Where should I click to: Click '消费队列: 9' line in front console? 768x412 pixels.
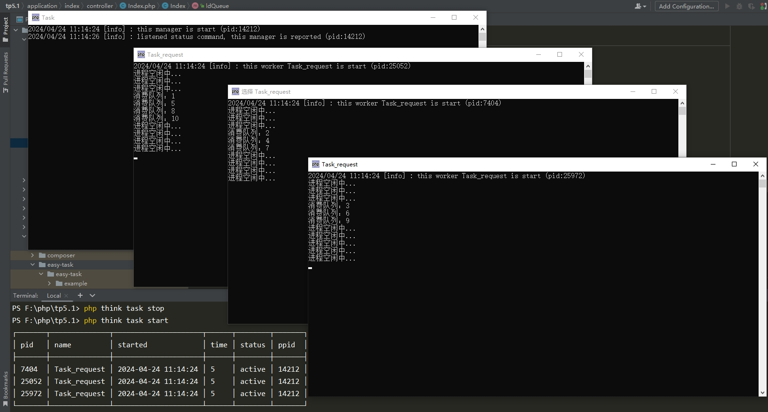point(329,220)
